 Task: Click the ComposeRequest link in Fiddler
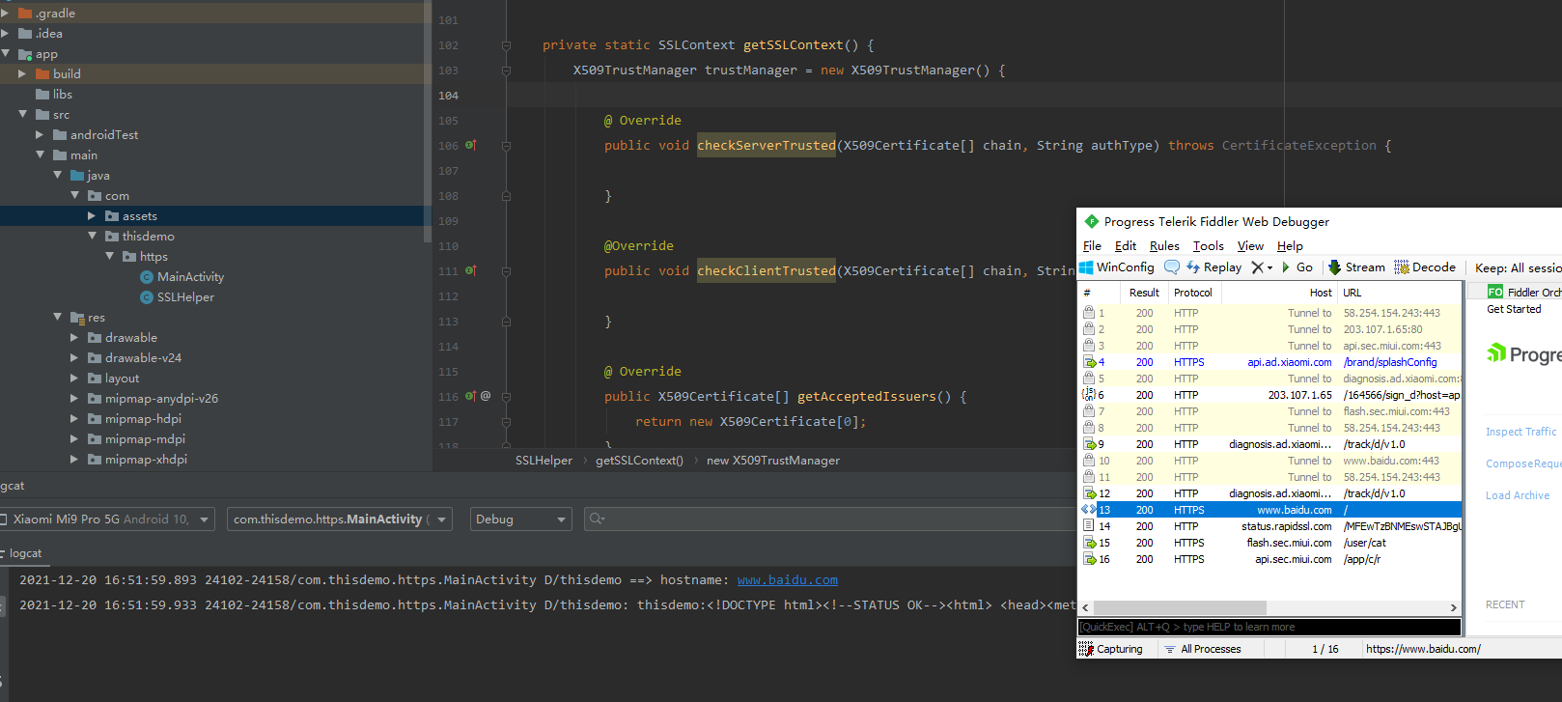click(x=1523, y=463)
